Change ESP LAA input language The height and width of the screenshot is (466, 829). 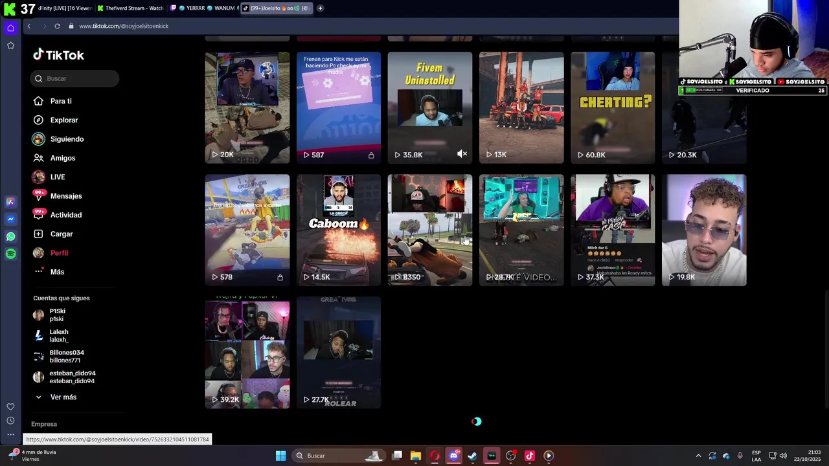756,456
